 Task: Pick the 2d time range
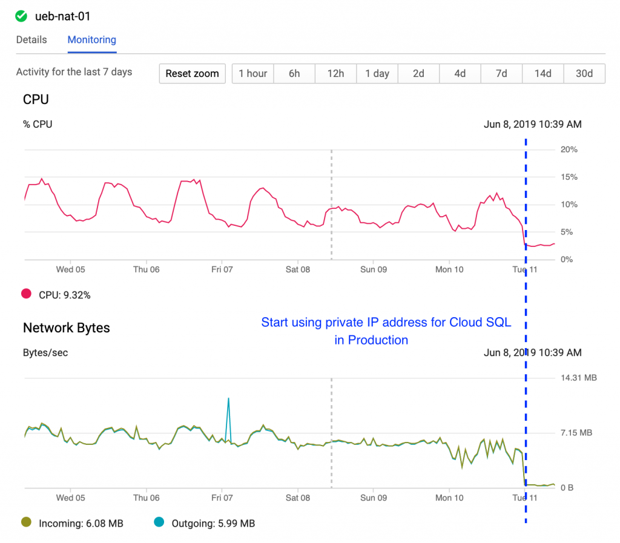point(419,73)
